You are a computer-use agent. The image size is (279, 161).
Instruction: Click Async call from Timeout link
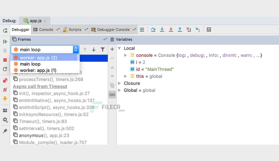(40, 86)
